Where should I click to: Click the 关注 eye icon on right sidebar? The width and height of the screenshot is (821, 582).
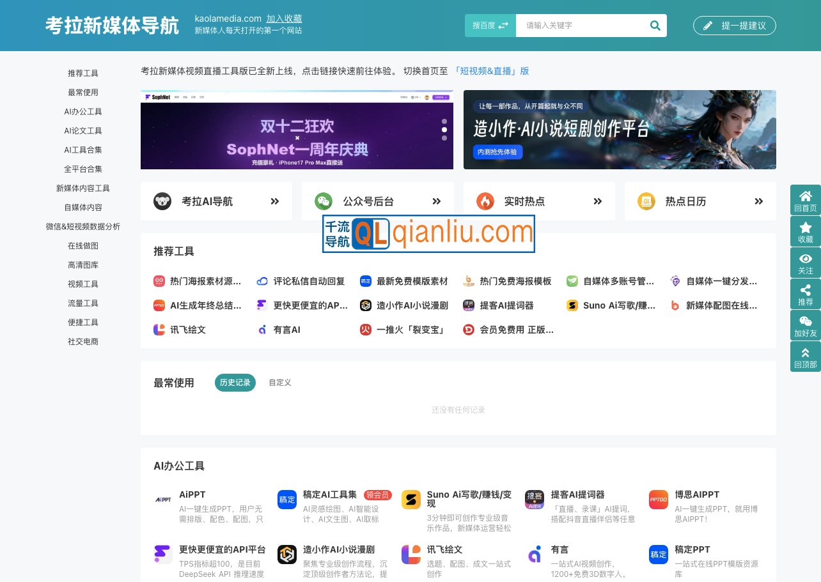(x=805, y=259)
